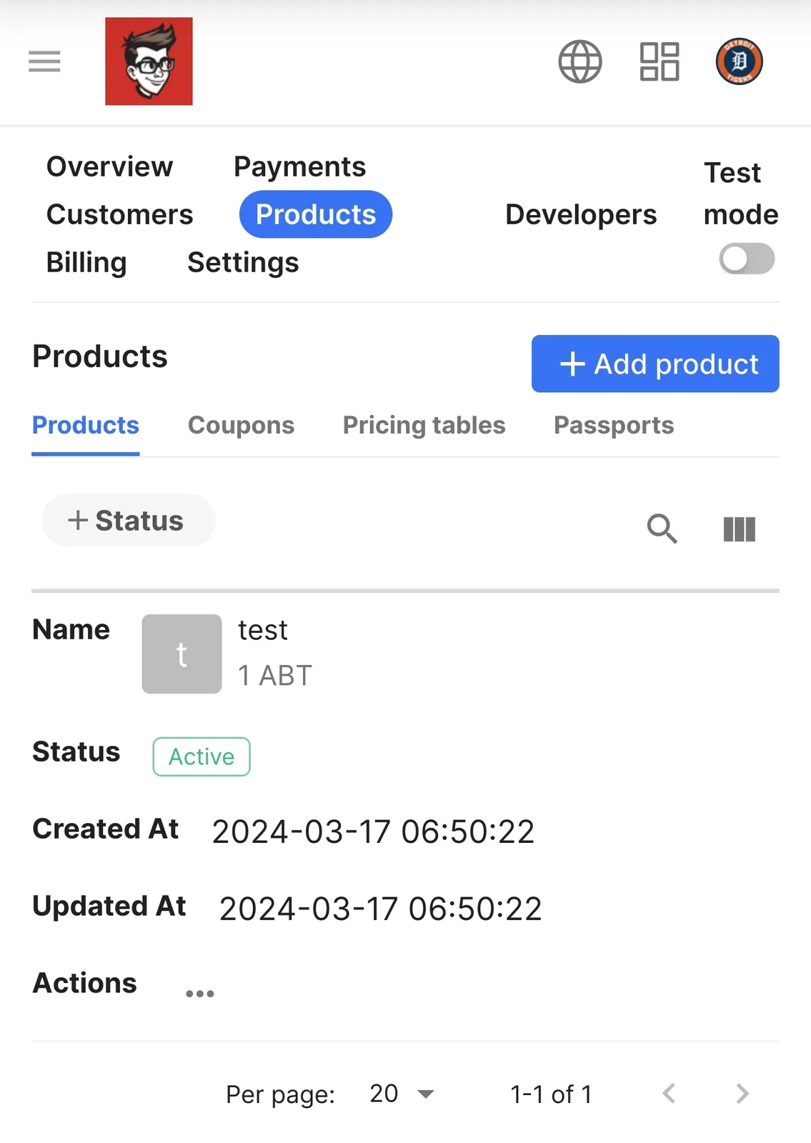Go to the Developers section

click(581, 214)
